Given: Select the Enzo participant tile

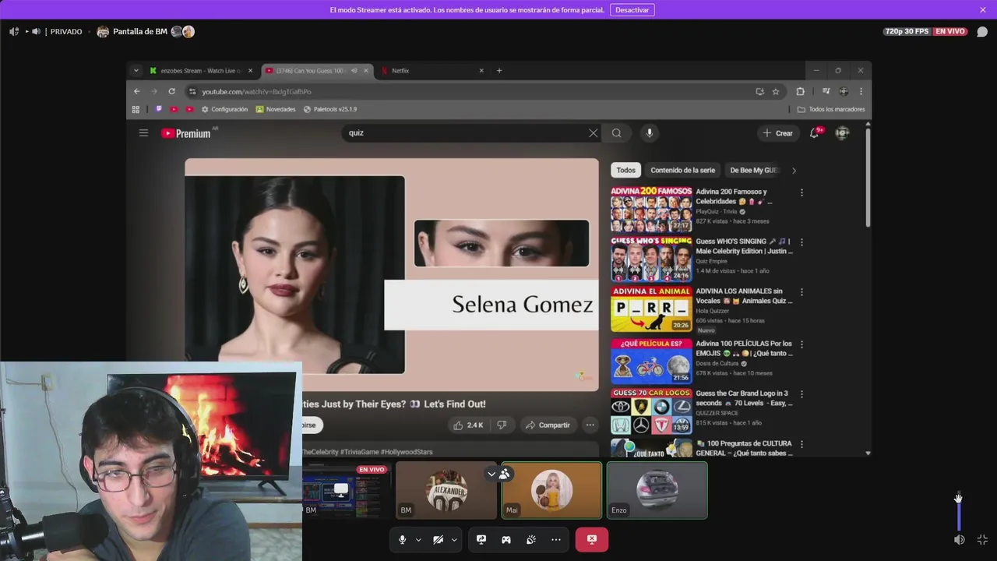Looking at the screenshot, I should [x=657, y=490].
